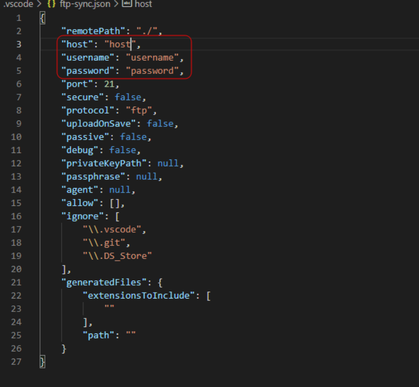Click the "privateKeyPath" key
Image resolution: width=419 pixels, height=387 pixels.
104,164
